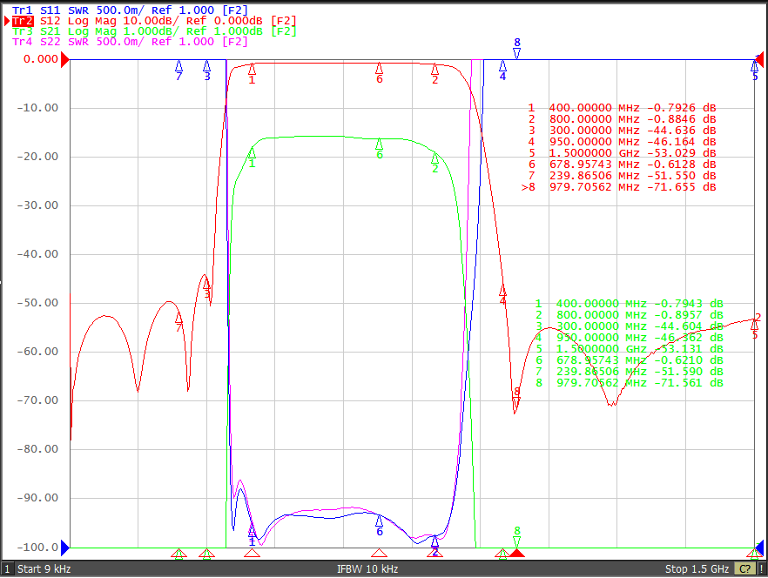The image size is (768, 578).
Task: Click blue marker 7 near the top axis
Action: pos(179,66)
